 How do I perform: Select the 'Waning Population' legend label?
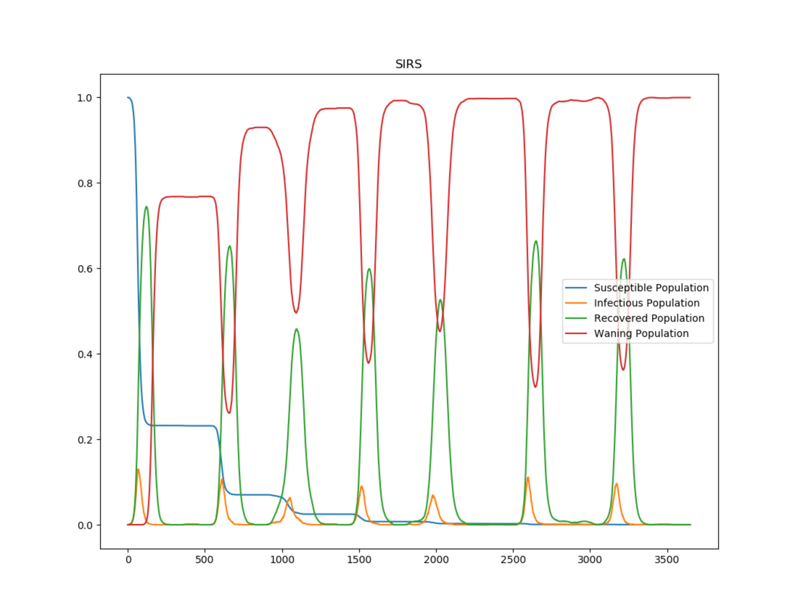(x=641, y=333)
